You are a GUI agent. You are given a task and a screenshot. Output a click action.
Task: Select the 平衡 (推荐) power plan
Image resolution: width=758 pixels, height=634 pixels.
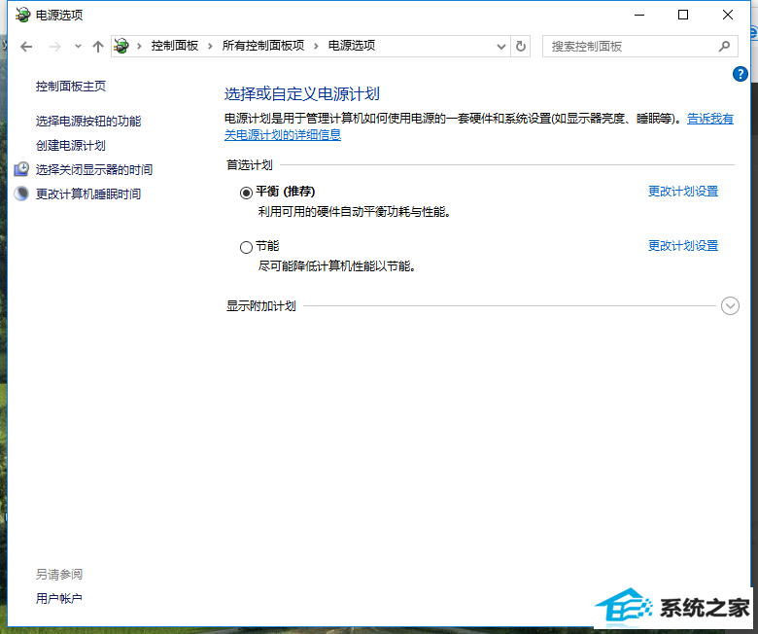(246, 193)
